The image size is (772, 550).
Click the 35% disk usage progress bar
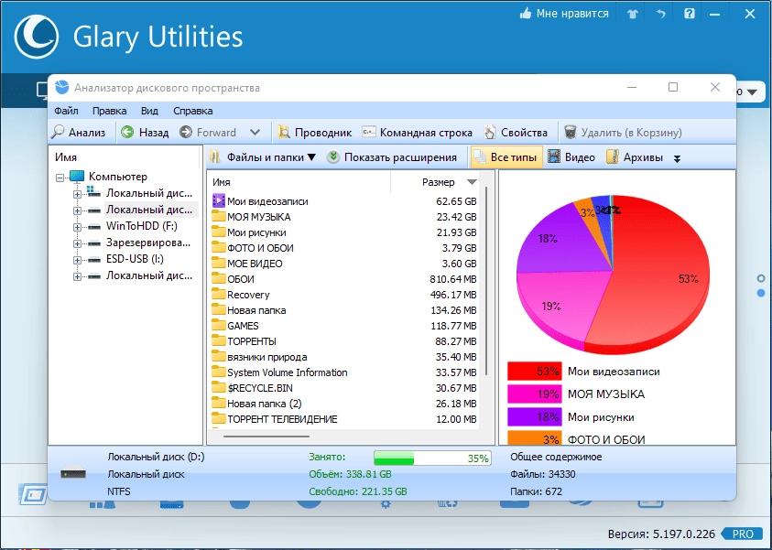432,458
